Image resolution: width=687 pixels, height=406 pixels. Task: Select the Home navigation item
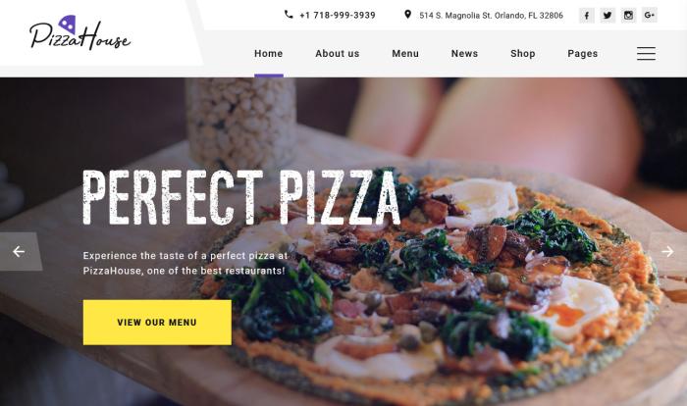[x=269, y=53]
